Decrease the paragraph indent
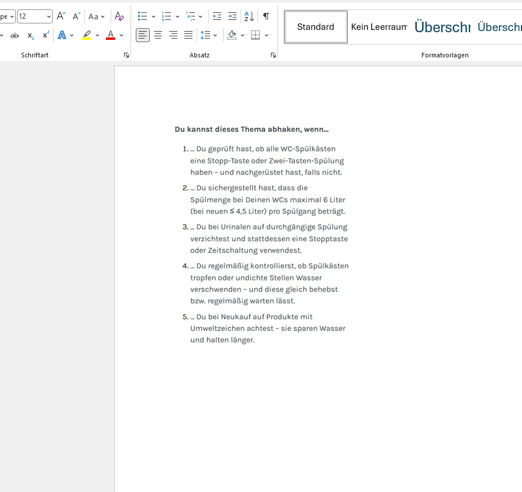The image size is (522, 492). 217,16
